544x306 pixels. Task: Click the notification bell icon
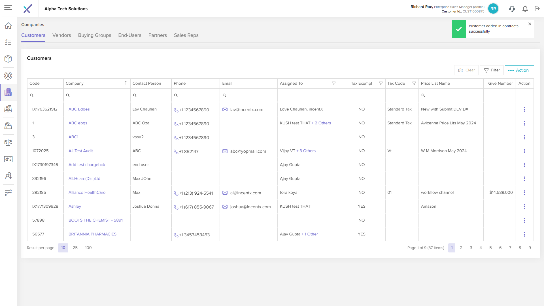525,9
